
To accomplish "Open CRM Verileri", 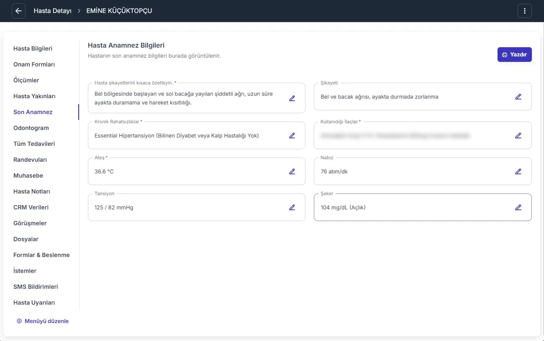I will click(x=31, y=207).
